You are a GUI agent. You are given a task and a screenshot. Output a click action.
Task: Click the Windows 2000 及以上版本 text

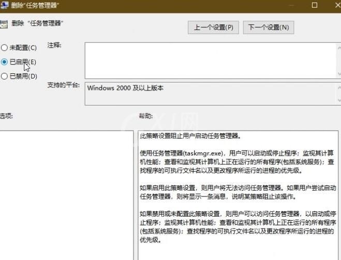(x=125, y=88)
